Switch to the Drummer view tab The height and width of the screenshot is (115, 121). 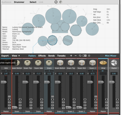[x=19, y=2]
